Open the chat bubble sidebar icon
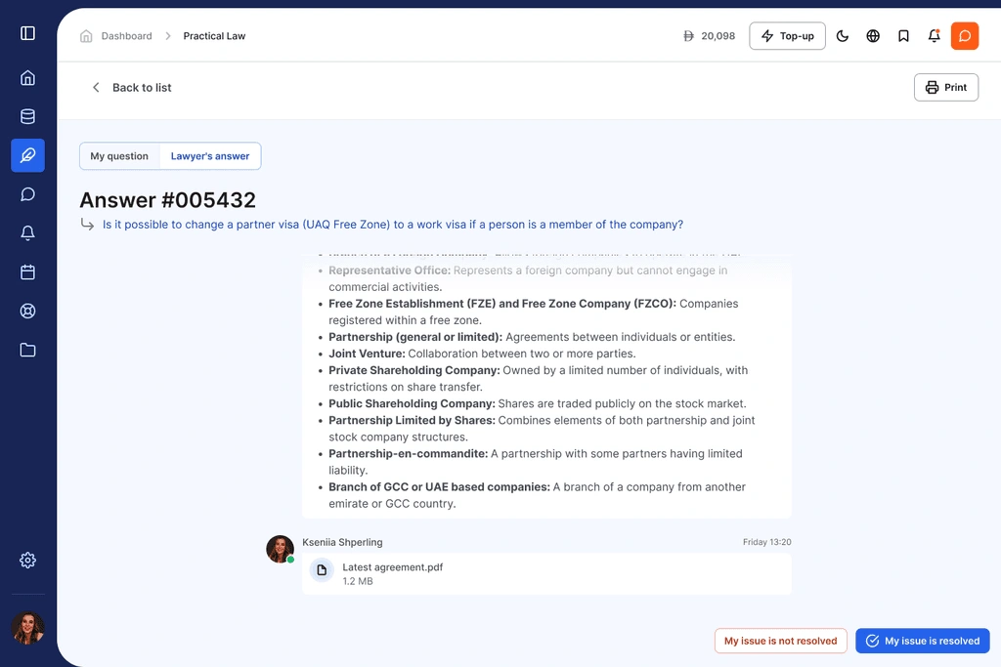Viewport: 1001px width, 667px height. 27,194
